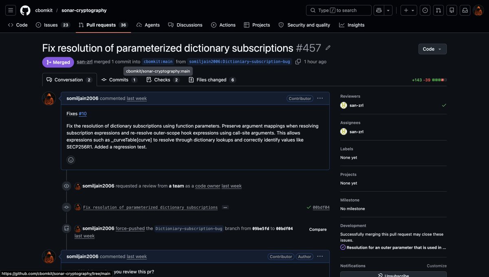This screenshot has width=489, height=277.
Task: Open the user avatar menu
Action: coord(478,10)
